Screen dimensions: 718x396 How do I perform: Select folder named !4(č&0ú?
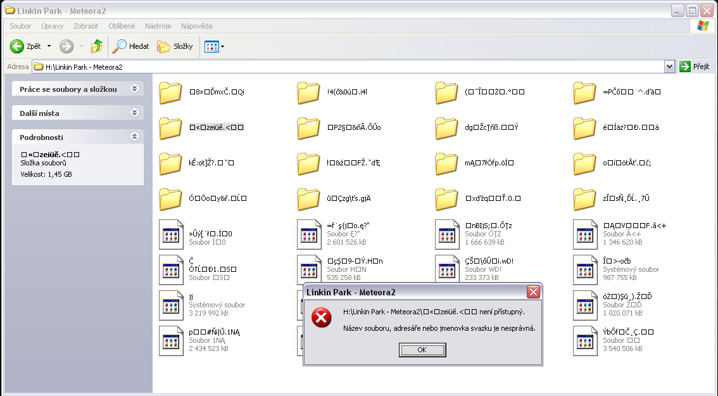(308, 92)
